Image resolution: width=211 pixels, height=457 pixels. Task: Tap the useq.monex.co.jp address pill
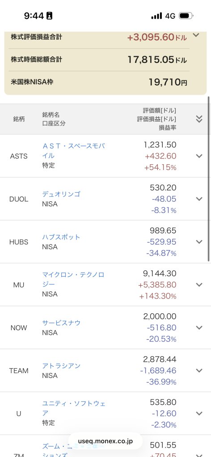tap(105, 441)
